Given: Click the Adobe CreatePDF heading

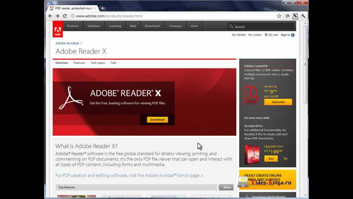Looking at the screenshot, I should pyautogui.click(x=256, y=66).
